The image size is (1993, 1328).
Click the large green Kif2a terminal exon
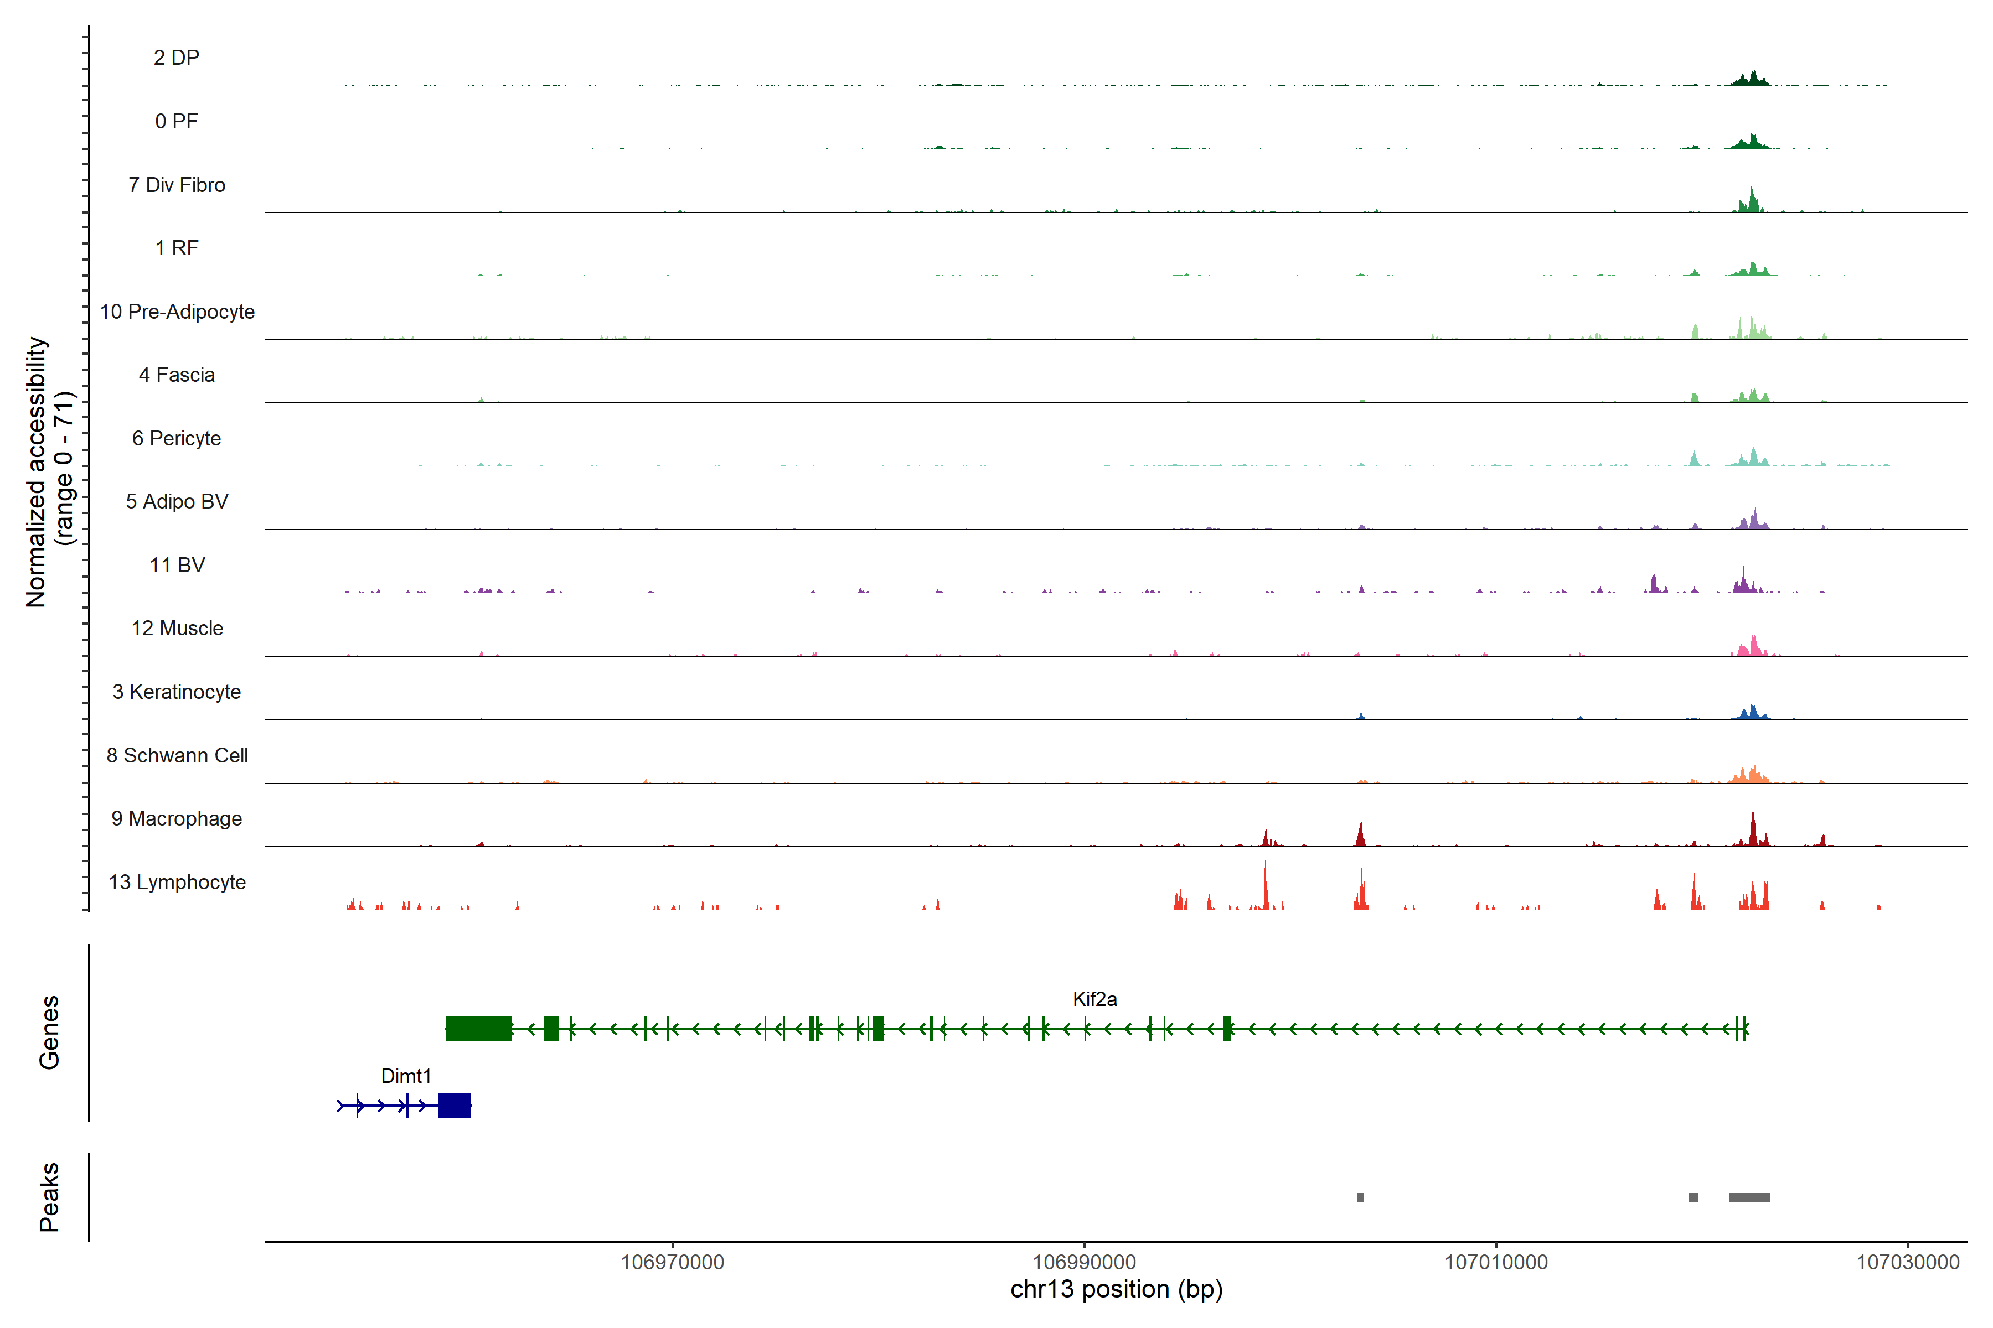(479, 1028)
